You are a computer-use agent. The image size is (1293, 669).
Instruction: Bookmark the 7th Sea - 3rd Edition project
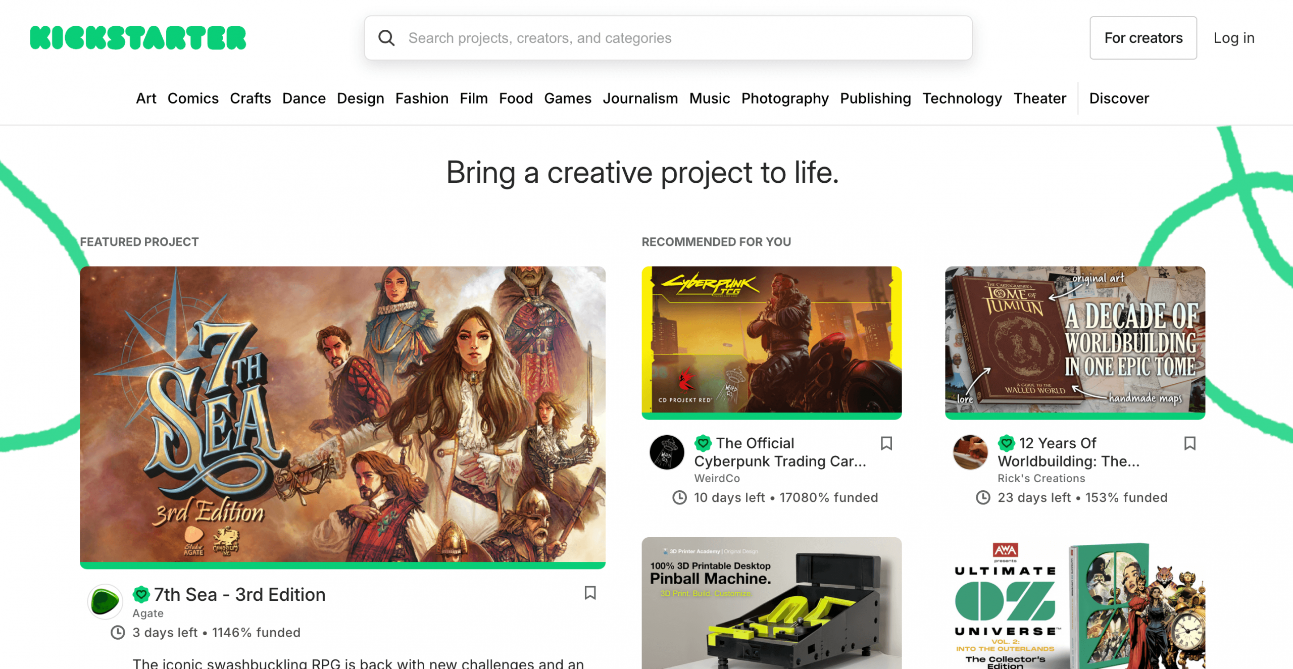(590, 593)
